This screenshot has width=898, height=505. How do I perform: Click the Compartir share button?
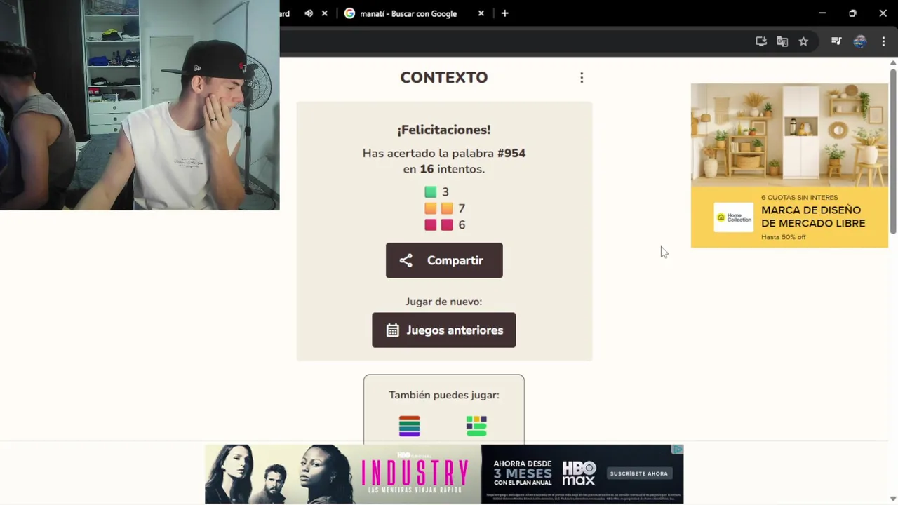point(444,260)
